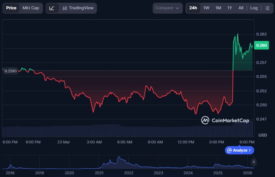Switch to TradingView candlestick chart

click(x=78, y=8)
